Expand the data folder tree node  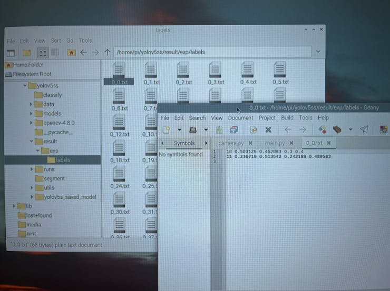tap(31, 104)
